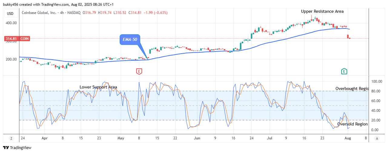Click the TradingView logo
This screenshot has width=388, height=153.
17,148
